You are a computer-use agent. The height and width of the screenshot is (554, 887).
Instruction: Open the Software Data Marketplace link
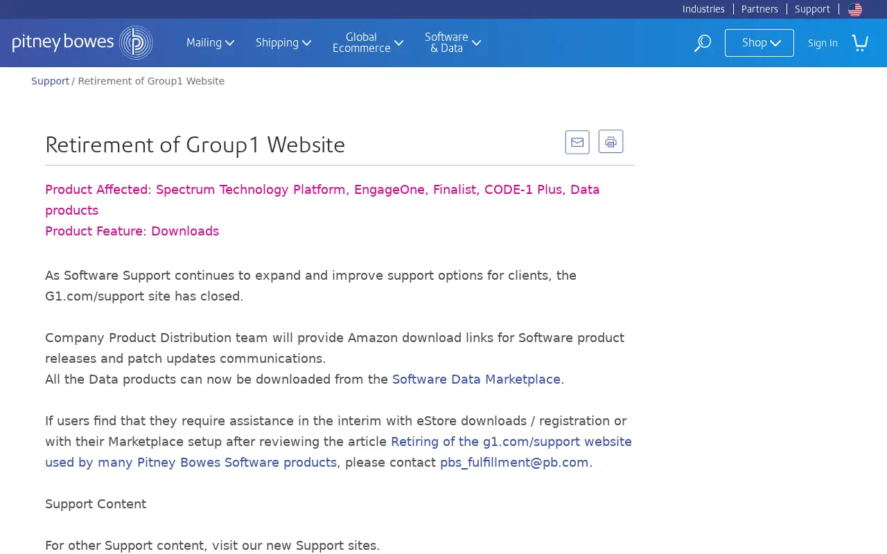[476, 379]
